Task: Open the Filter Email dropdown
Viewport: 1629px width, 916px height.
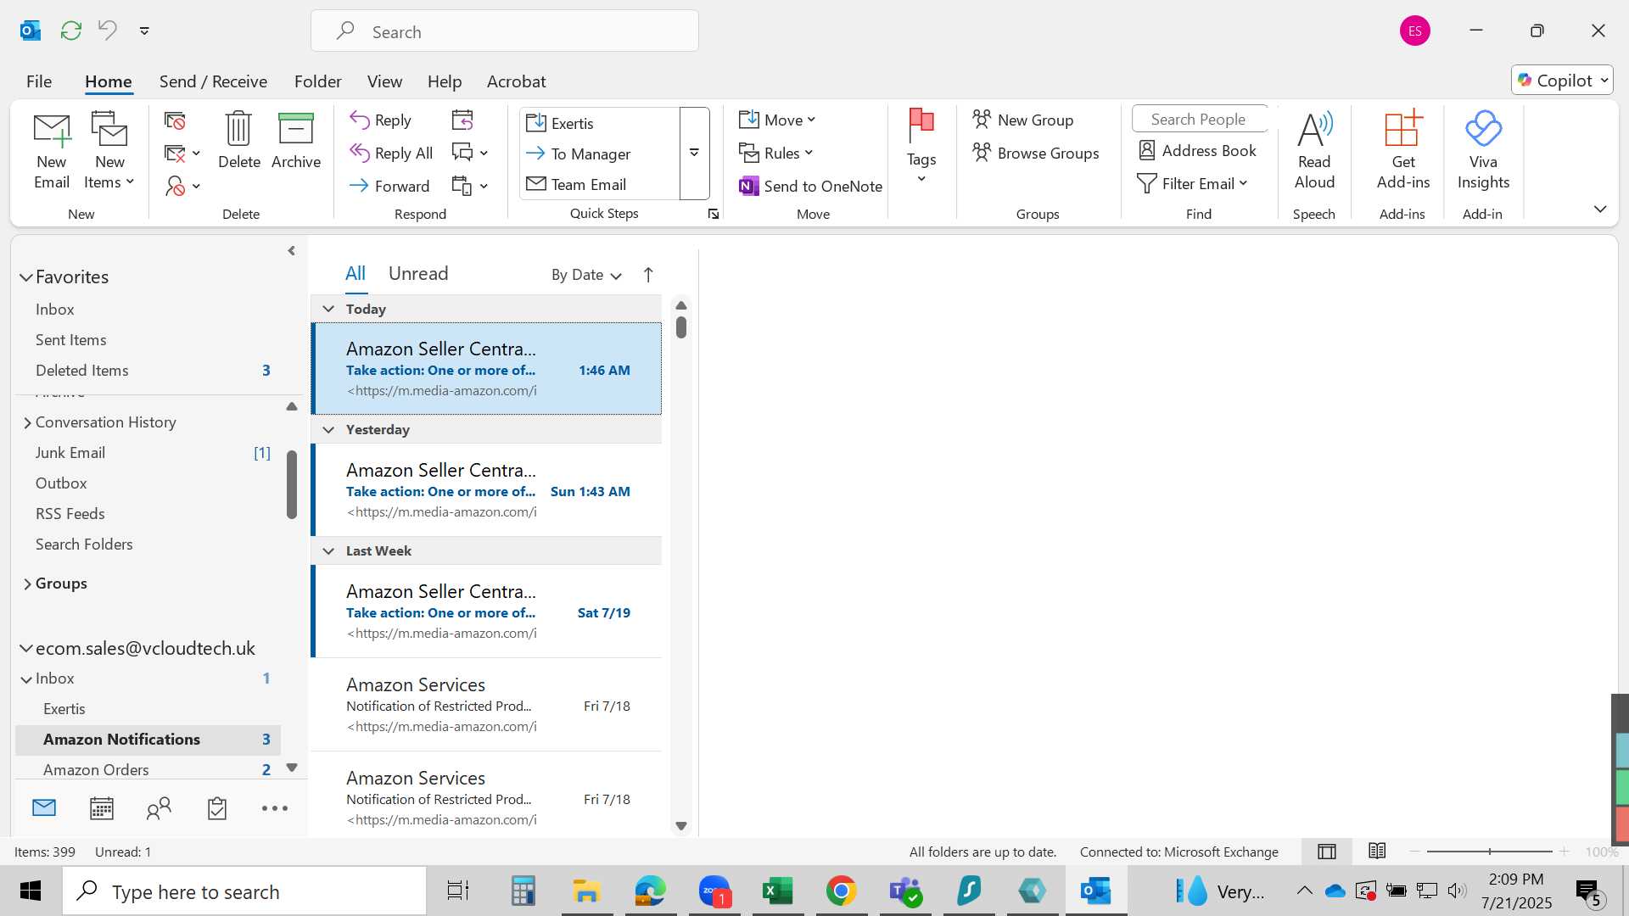Action: [1192, 184]
